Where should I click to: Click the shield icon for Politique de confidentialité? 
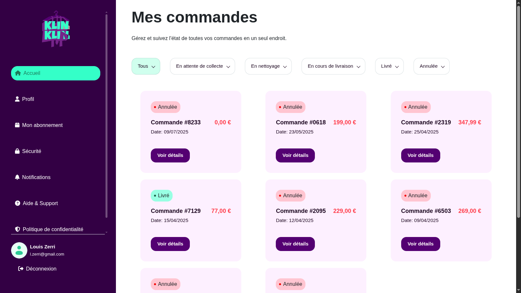(x=18, y=229)
